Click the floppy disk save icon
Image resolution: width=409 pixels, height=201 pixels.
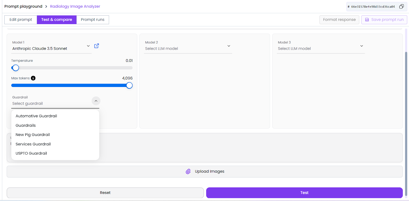click(367, 20)
